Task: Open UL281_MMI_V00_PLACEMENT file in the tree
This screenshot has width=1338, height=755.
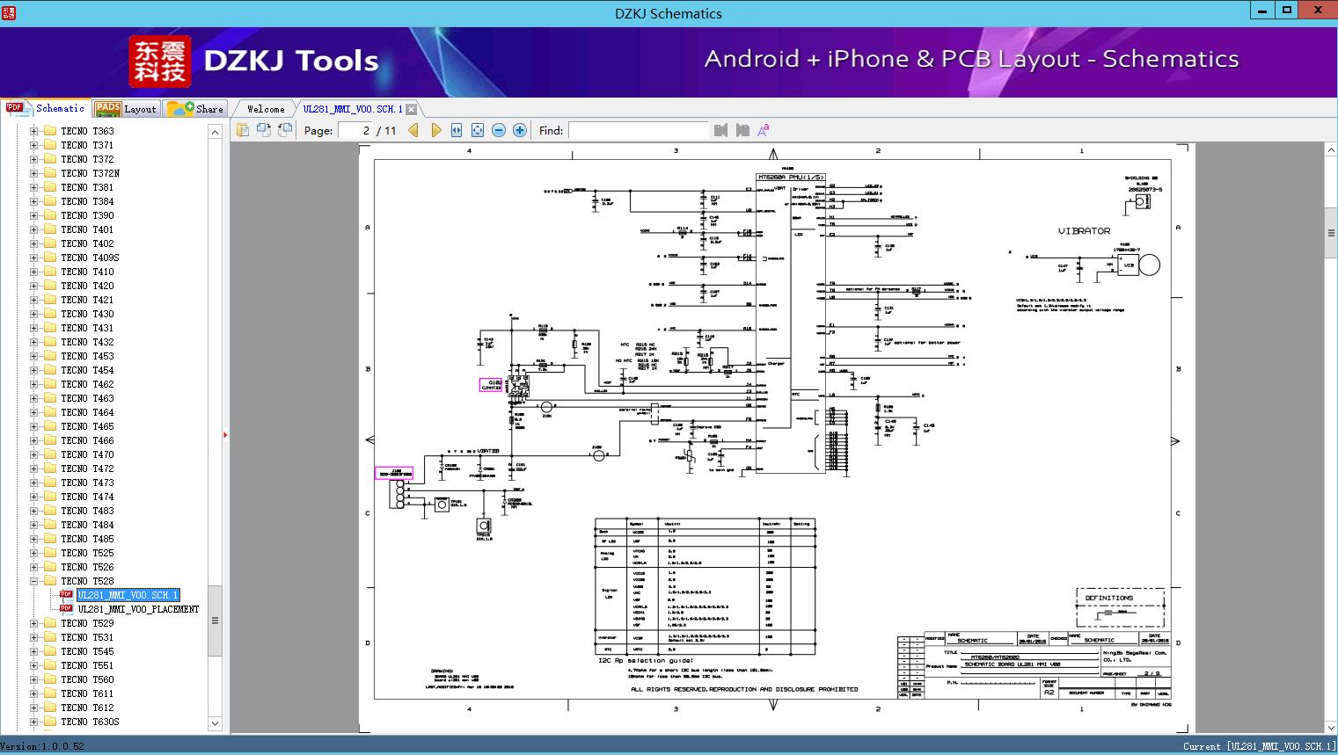Action: 138,609
